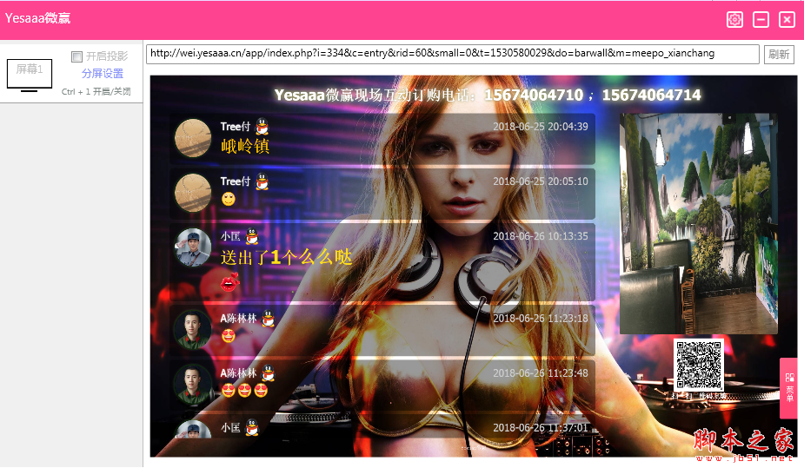This screenshot has width=804, height=468.
Task: Click 小匡 avatar on the 10:13:35 message
Action: (193, 247)
